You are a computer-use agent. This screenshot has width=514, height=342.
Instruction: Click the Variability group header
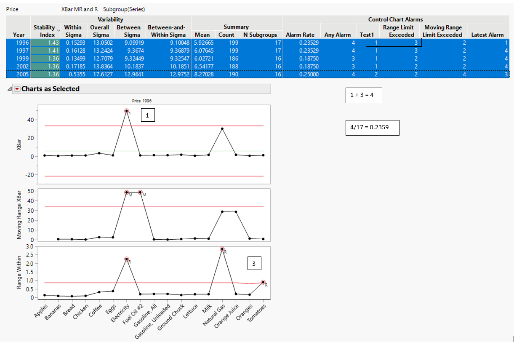111,19
